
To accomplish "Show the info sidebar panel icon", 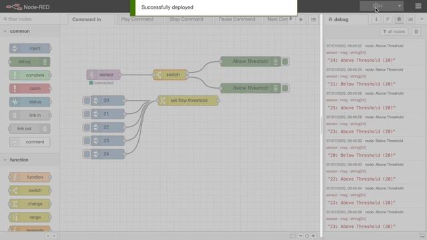I will (376, 19).
